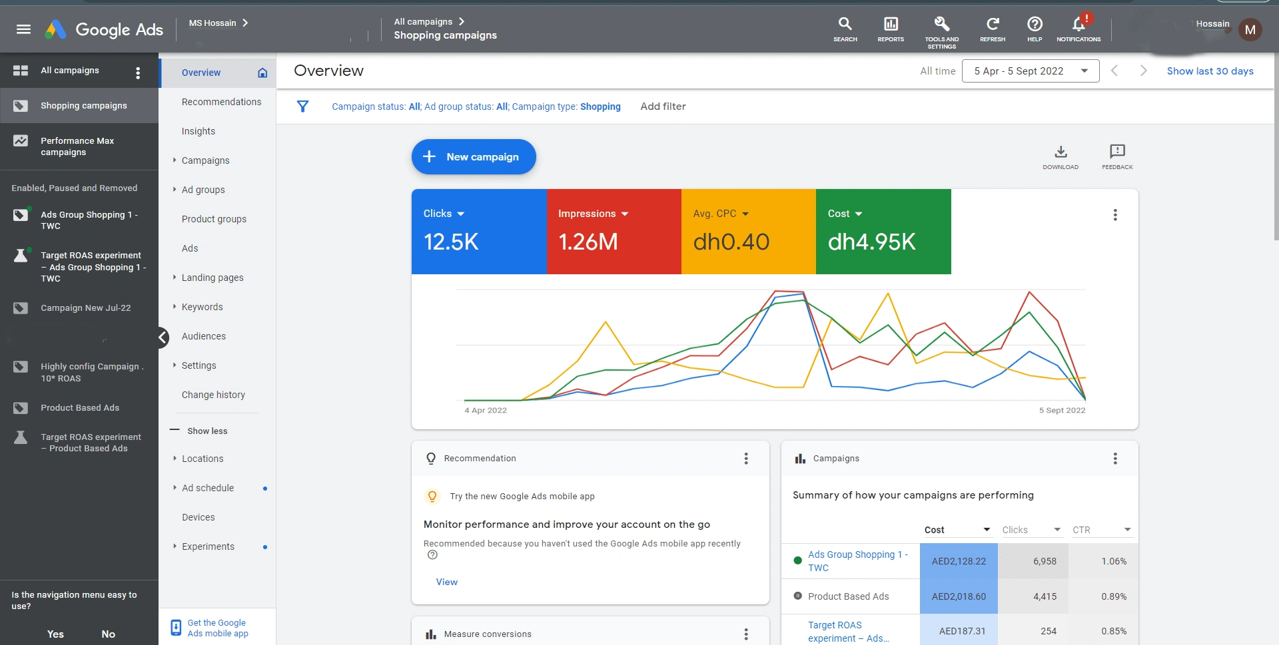Open the Audiences page
This screenshot has height=645, width=1279.
[204, 336]
